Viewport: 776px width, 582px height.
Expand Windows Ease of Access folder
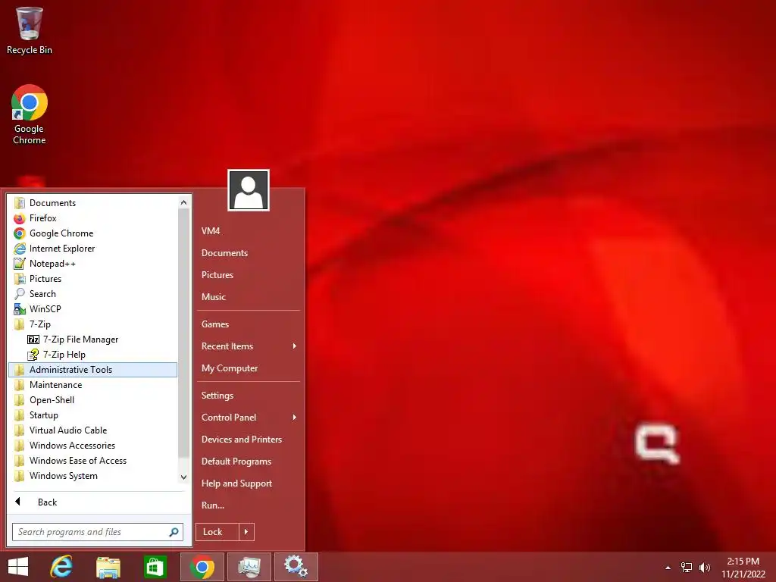[92, 461]
